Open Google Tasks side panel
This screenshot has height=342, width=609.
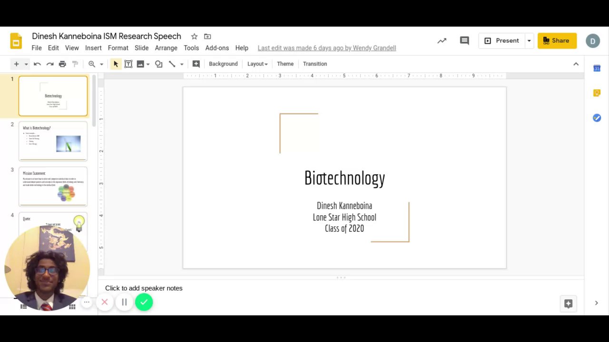click(x=597, y=118)
